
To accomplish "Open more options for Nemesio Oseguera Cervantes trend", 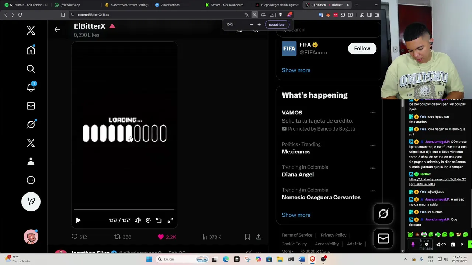I will pos(373,191).
